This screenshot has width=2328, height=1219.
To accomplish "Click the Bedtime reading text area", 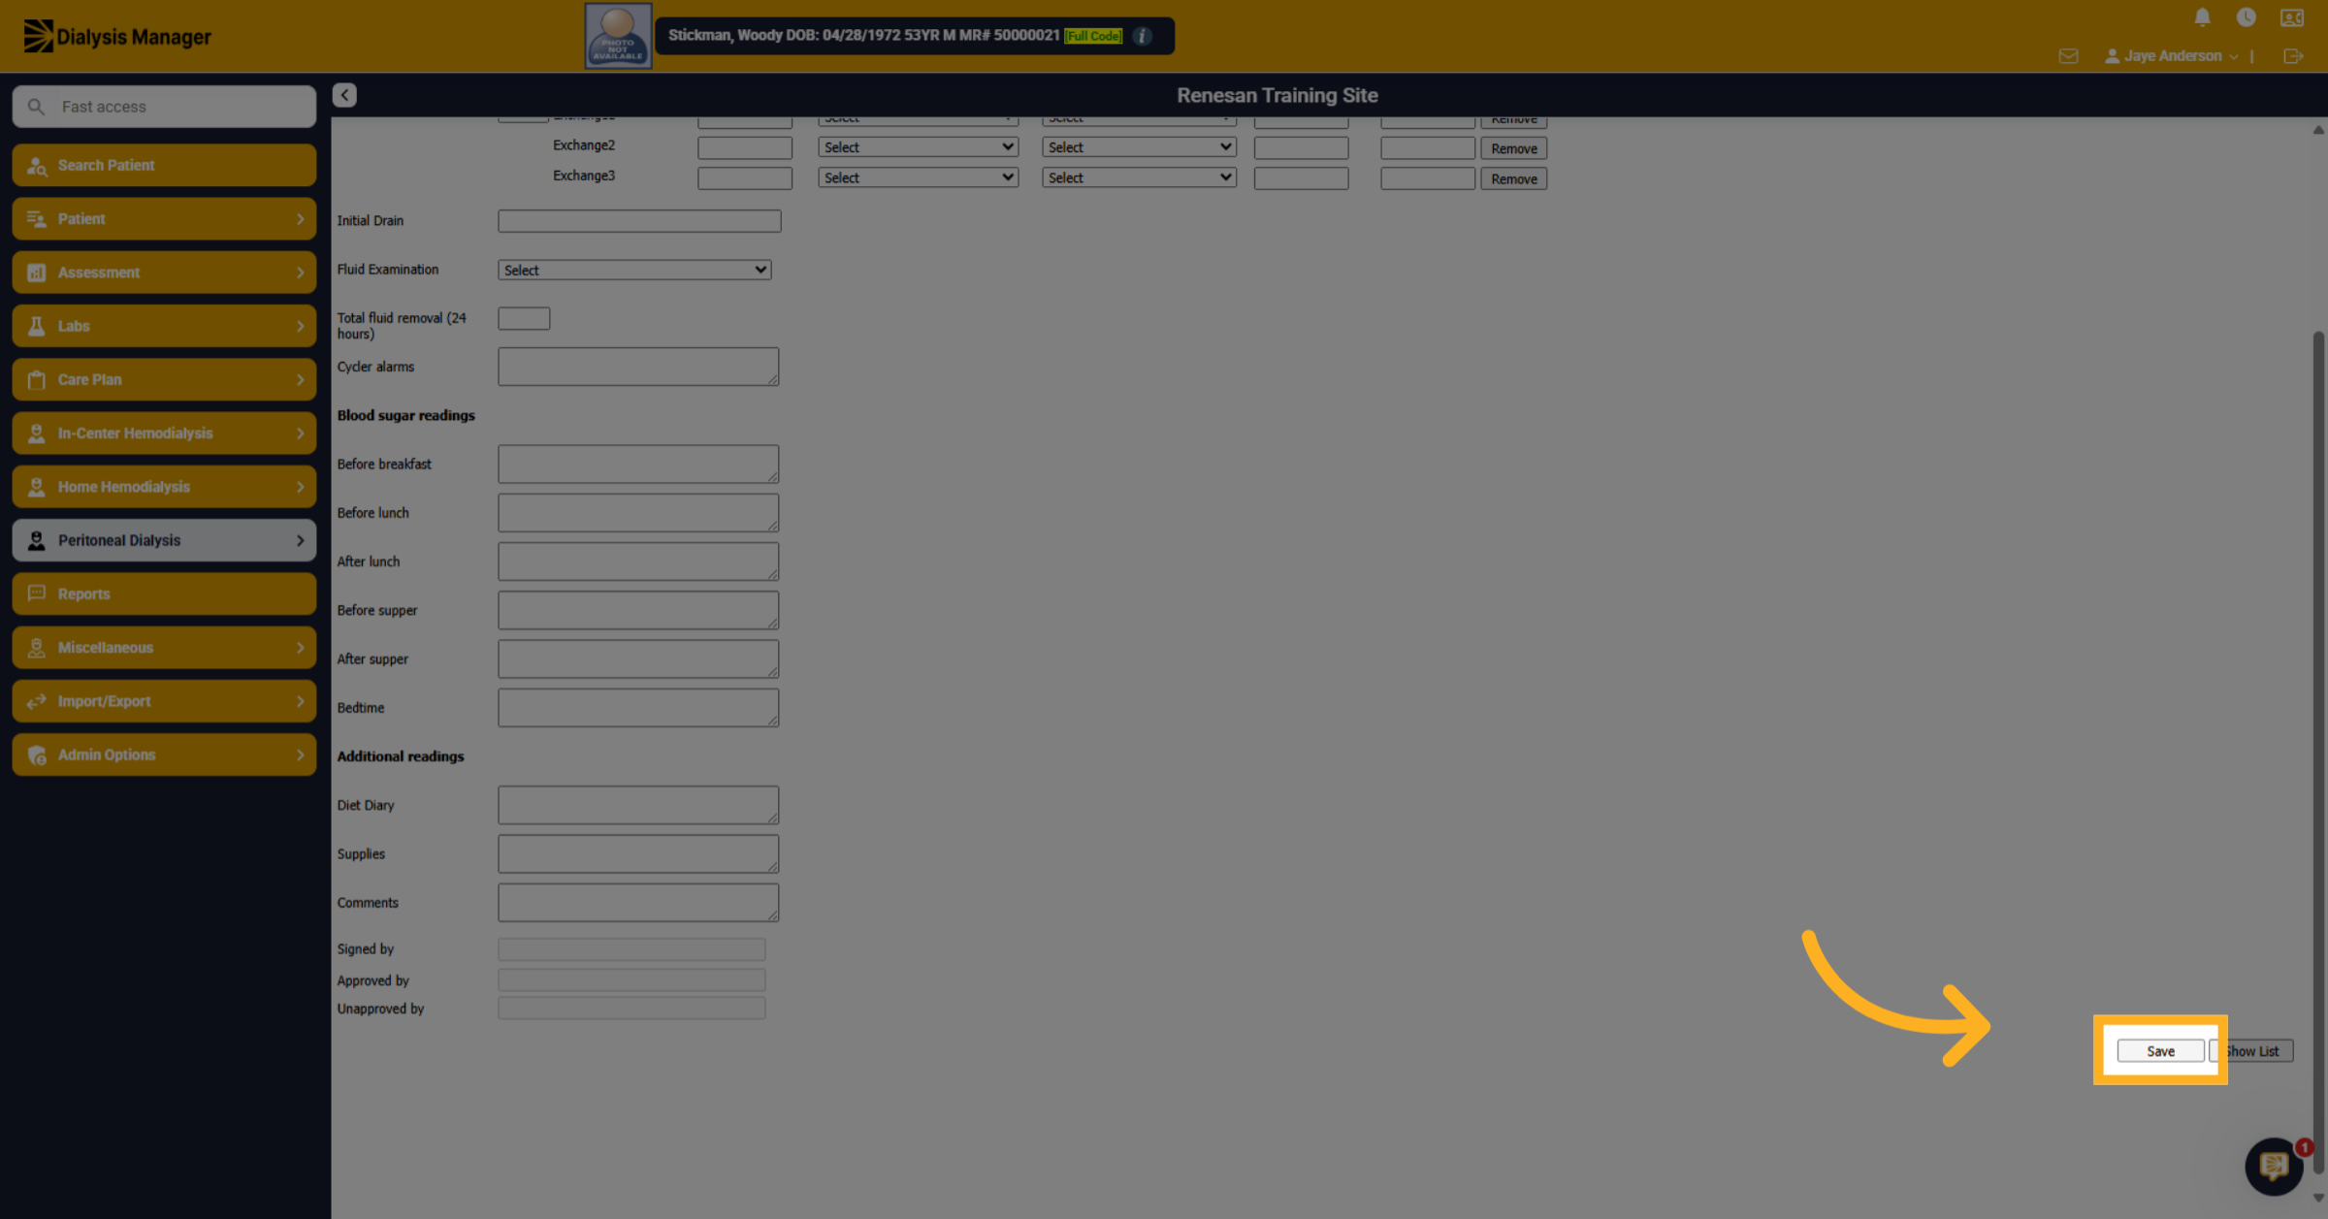I will 638,708.
